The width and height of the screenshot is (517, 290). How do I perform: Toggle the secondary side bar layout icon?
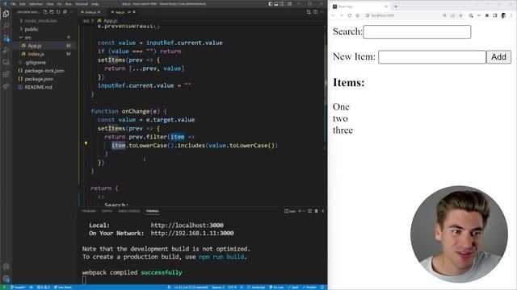[282, 3]
